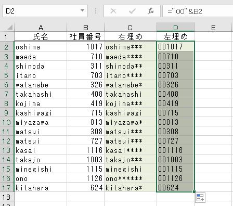The height and width of the screenshot is (206, 233).
Task: Click cell B3 with value 710
Action: tap(85, 56)
